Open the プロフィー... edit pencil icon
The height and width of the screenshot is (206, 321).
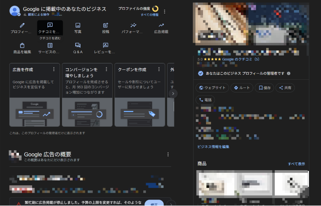(22, 25)
